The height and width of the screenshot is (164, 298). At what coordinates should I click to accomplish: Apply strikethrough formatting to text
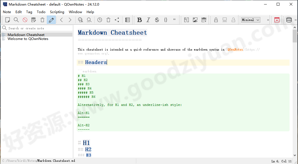(157, 20)
